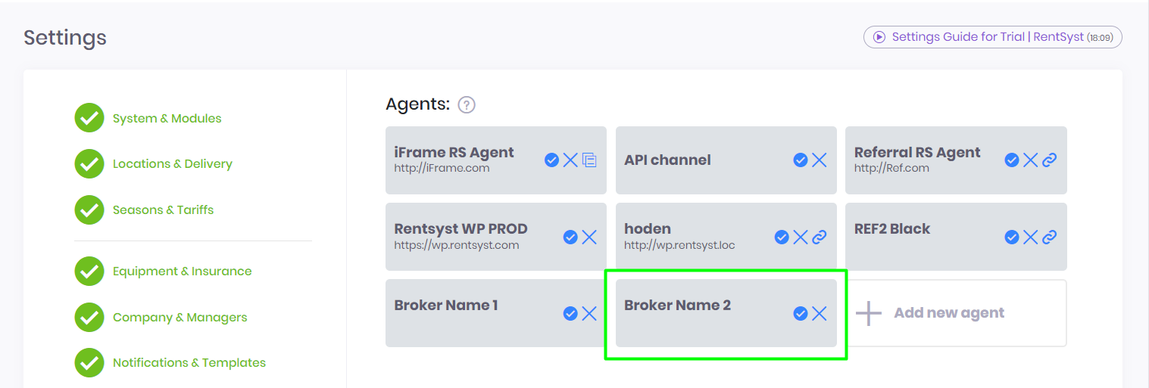Toggle the blue checkmark on REF2 Black
Image resolution: width=1149 pixels, height=388 pixels.
click(x=1011, y=237)
